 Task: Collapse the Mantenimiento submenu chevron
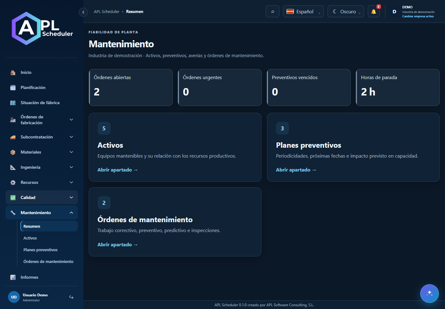[x=71, y=213]
